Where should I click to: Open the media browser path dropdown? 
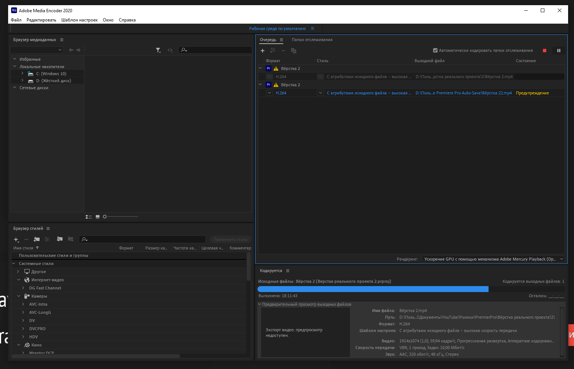point(37,50)
